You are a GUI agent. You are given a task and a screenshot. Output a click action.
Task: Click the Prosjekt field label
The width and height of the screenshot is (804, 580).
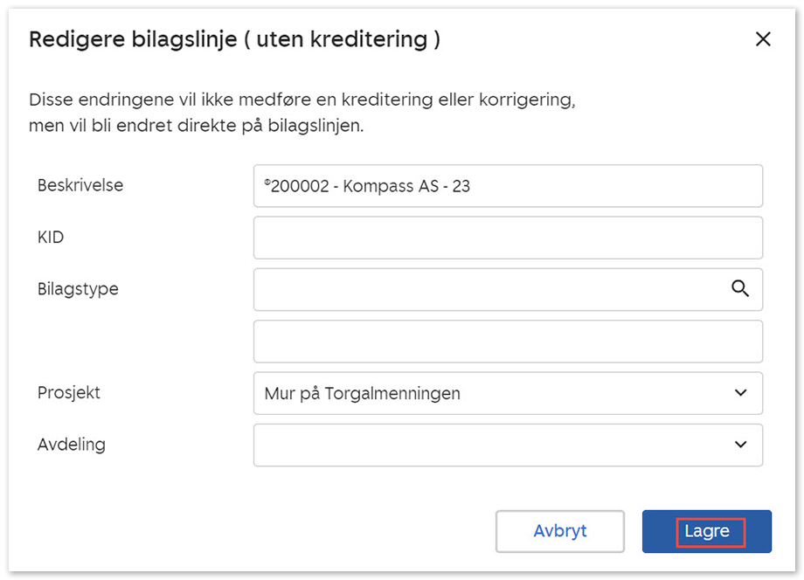point(69,392)
